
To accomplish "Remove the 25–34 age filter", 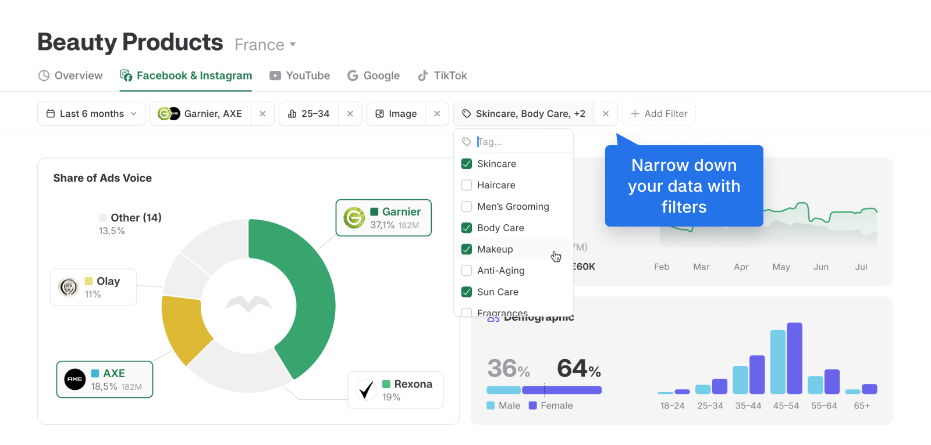I will click(x=350, y=114).
